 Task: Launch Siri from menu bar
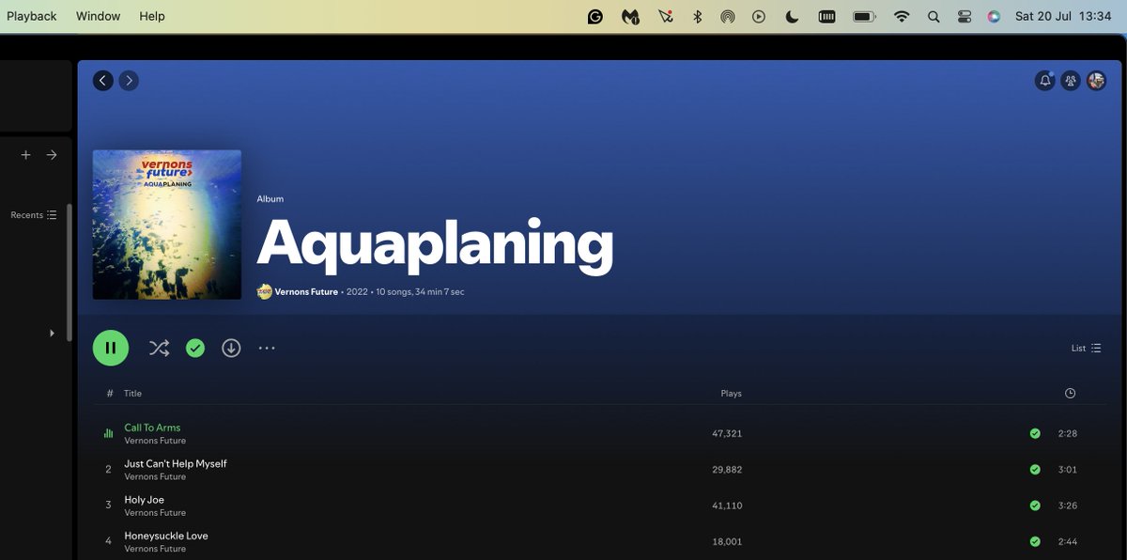(x=994, y=16)
